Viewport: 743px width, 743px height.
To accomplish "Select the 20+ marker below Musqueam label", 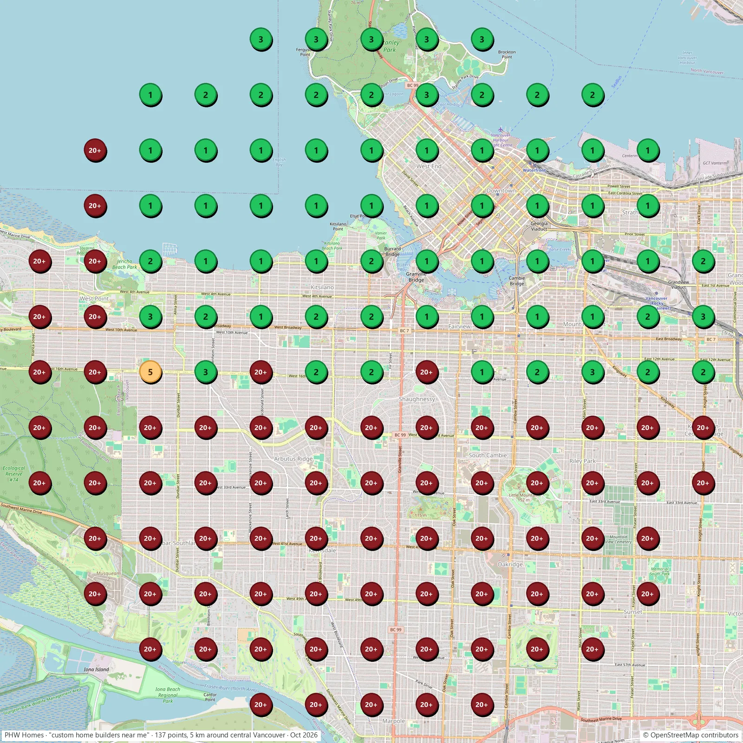I will [95, 594].
